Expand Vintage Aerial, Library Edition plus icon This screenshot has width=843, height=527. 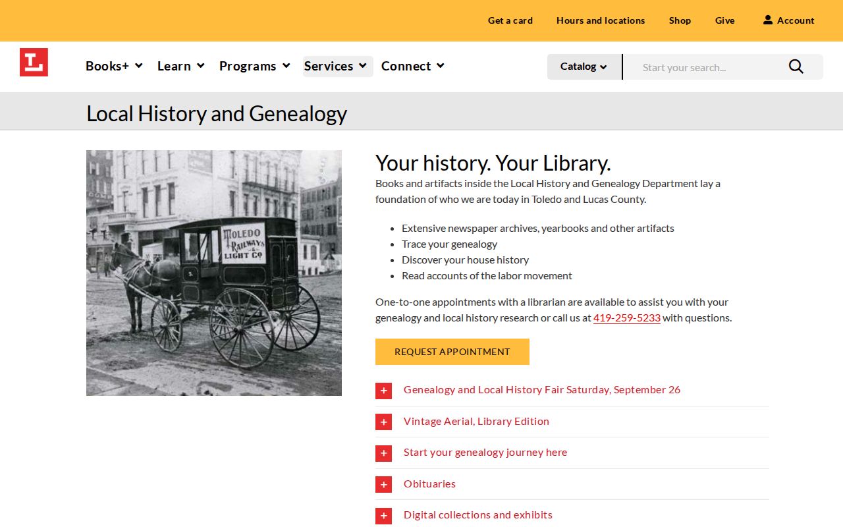383,422
